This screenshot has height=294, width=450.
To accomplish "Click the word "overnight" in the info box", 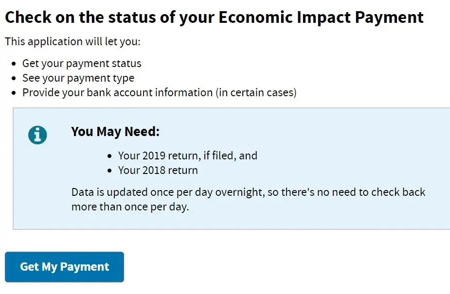I will [239, 192].
